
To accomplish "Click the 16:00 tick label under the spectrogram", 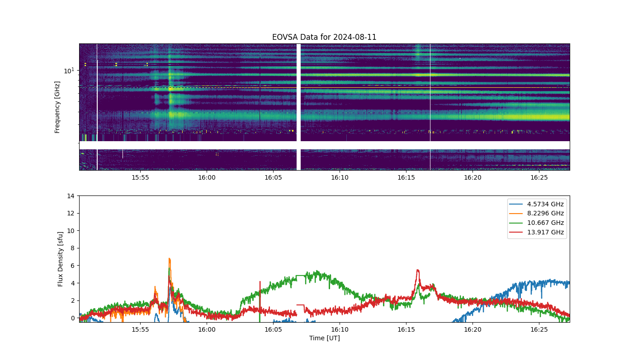I will [x=207, y=177].
